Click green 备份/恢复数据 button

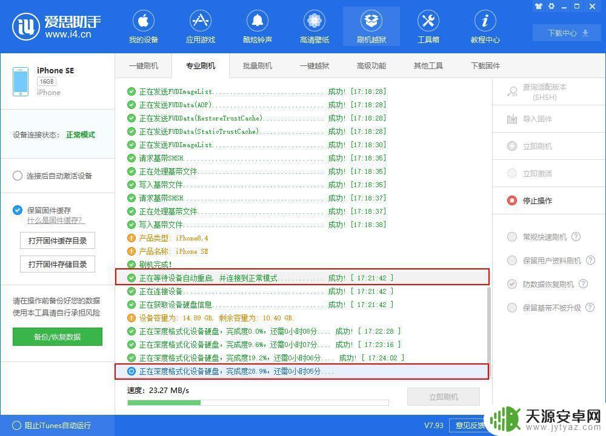[57, 337]
